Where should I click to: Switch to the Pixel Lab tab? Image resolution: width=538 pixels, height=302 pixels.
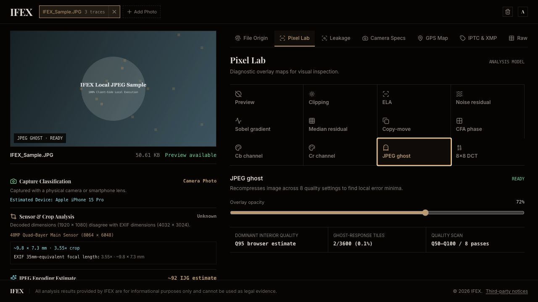point(294,38)
